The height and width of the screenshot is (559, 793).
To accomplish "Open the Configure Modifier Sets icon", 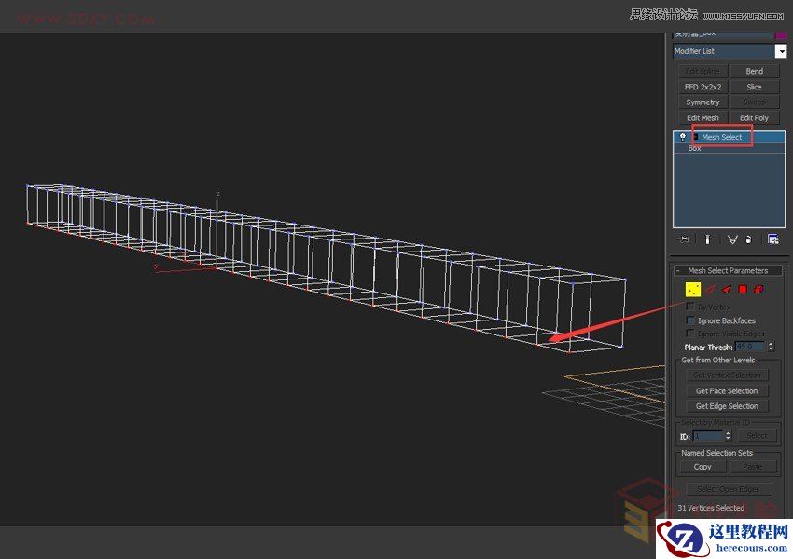I will [x=773, y=239].
